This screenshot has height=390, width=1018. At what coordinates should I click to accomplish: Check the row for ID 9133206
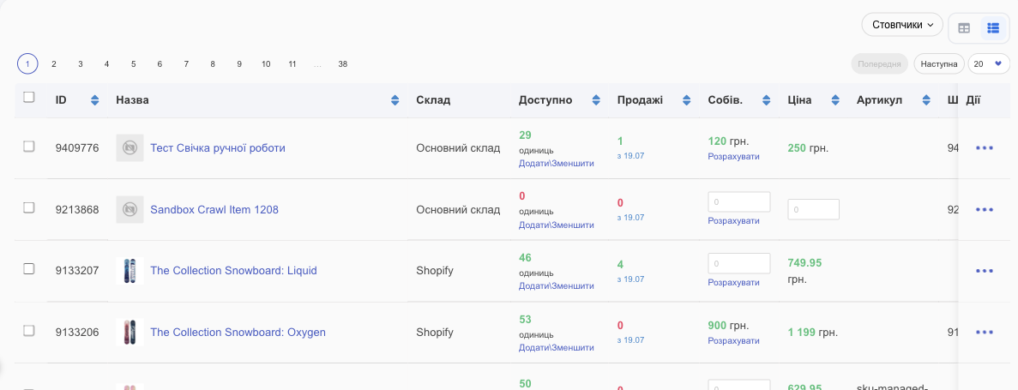pyautogui.click(x=28, y=330)
